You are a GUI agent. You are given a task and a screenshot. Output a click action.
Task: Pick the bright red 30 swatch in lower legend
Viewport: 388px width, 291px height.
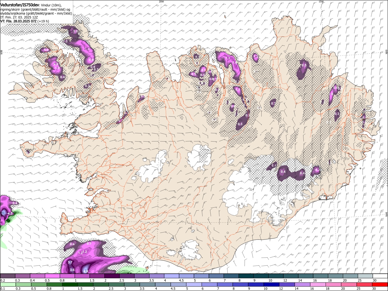pos(380,285)
